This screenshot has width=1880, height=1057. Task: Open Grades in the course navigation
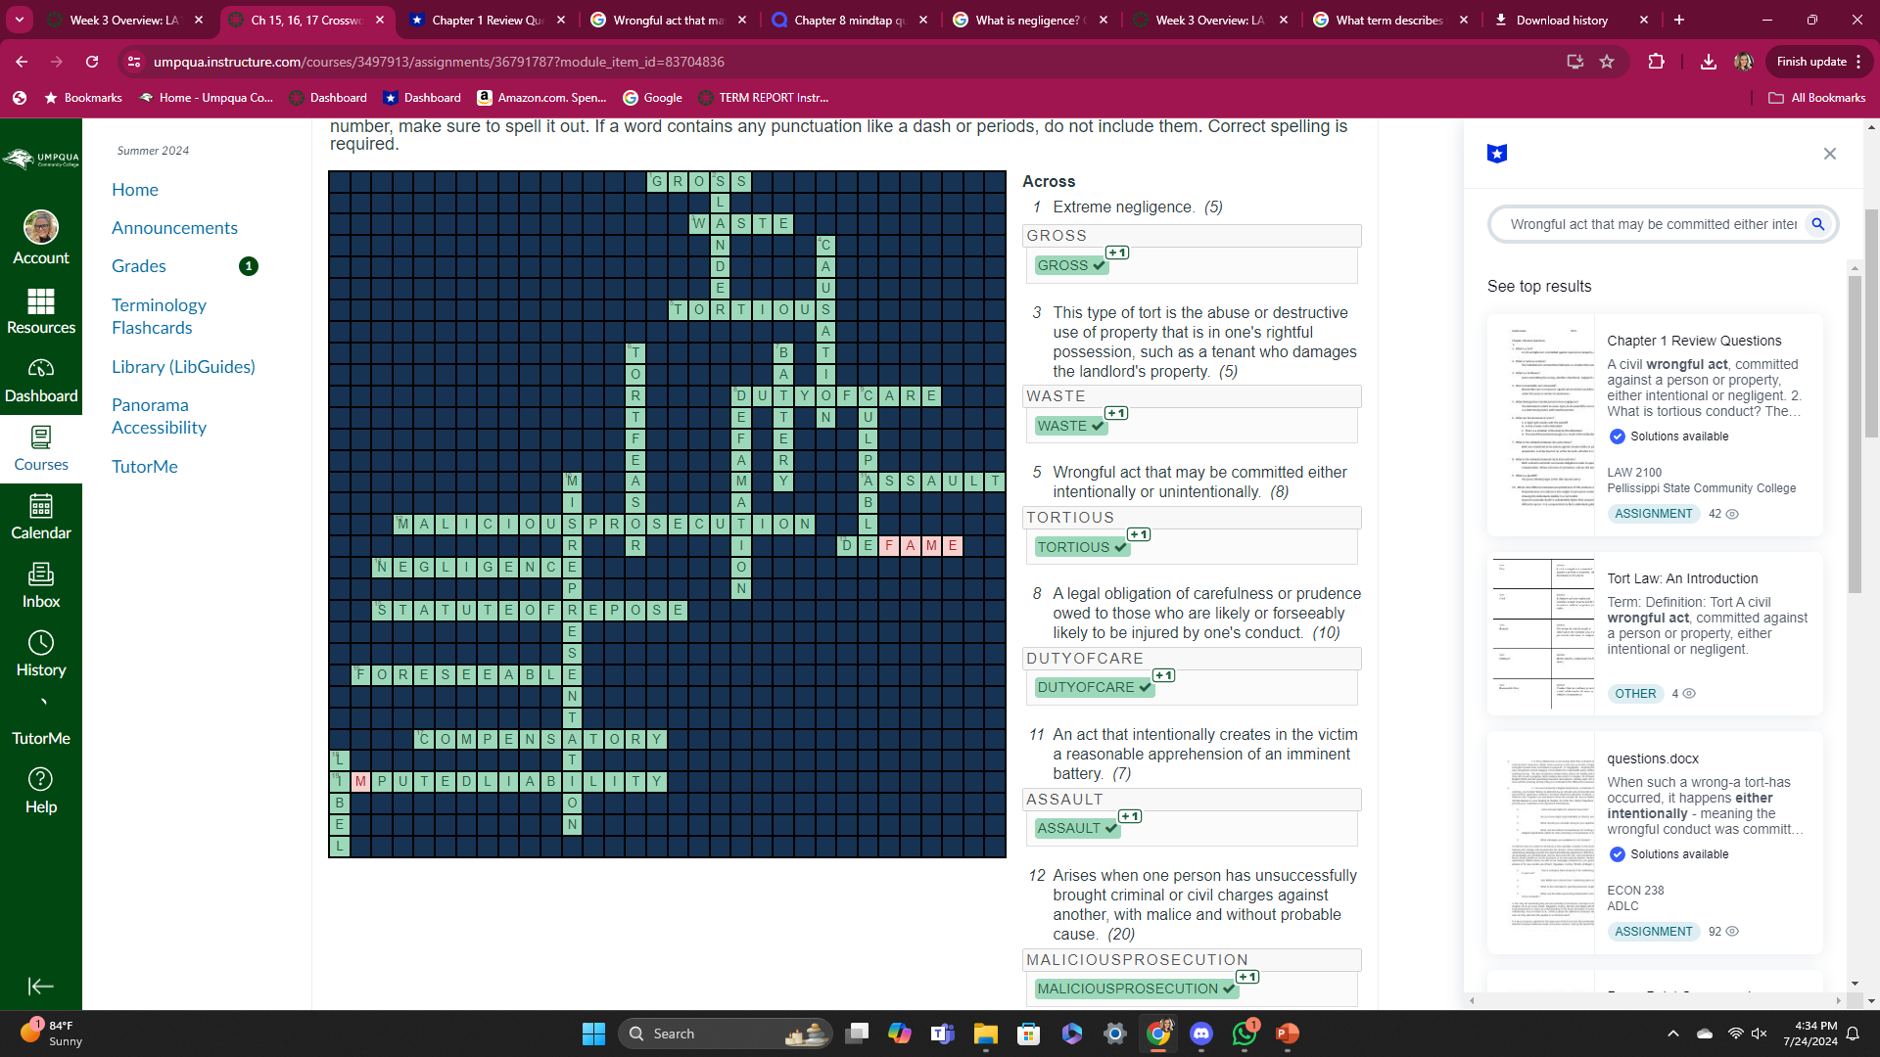click(138, 265)
